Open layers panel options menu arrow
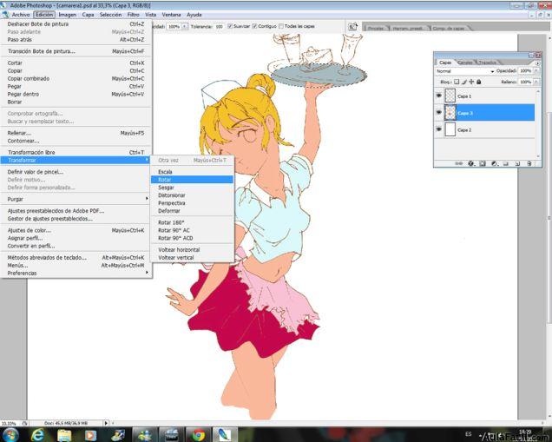 537,63
